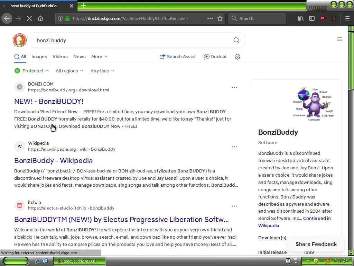The height and width of the screenshot is (266, 354).
Task: Open page actions three-dot menu in address bar
Action: point(210,18)
